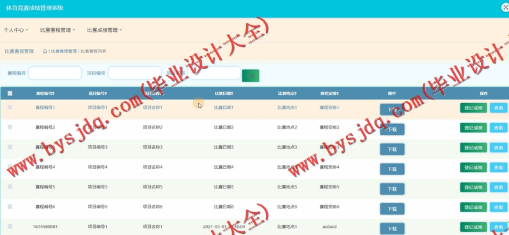The width and height of the screenshot is (509, 235).
Task: Click 查看 for row 赛程编号6
Action: (x=499, y=207)
